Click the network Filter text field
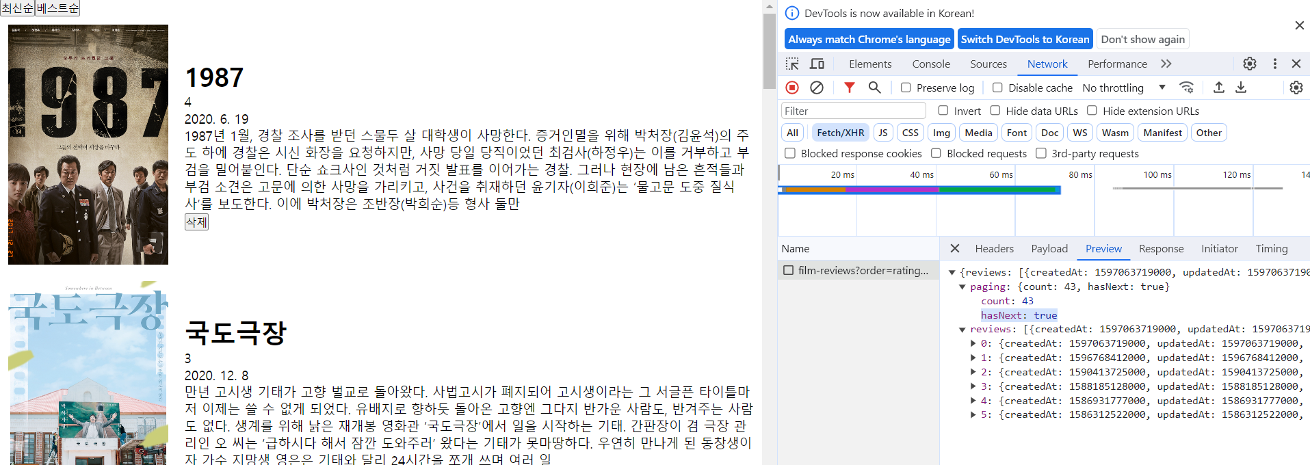Viewport: 1310px width, 465px height. 853,111
